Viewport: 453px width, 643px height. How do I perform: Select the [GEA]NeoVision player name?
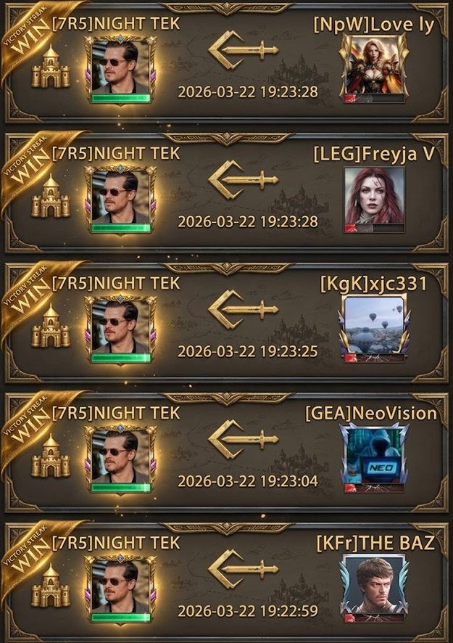[x=371, y=414]
